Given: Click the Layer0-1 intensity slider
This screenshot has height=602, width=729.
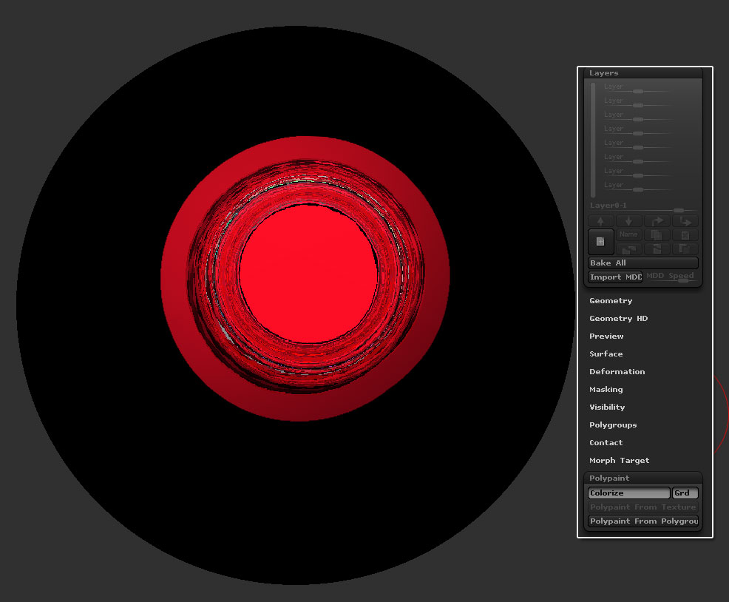Looking at the screenshot, I should pos(643,206).
